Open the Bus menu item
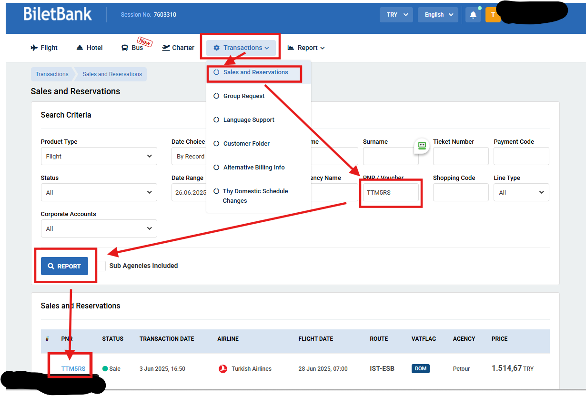Image resolution: width=586 pixels, height=396 pixels. click(132, 48)
